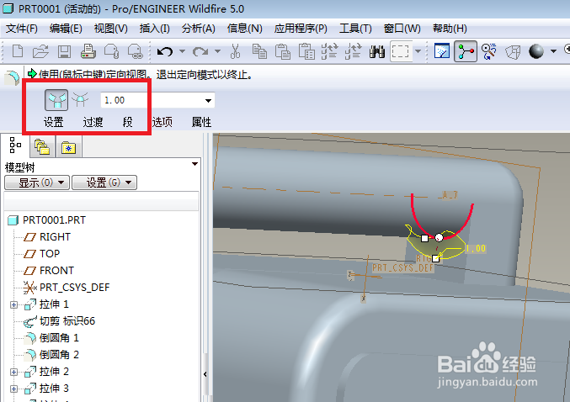This screenshot has width=570, height=402.
Task: Select 切剪 标识66 feature
Action: pos(59,321)
